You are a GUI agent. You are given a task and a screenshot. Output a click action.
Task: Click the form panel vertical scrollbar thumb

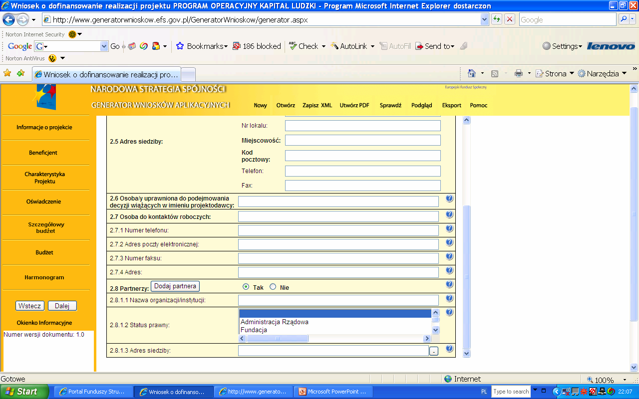click(x=467, y=276)
